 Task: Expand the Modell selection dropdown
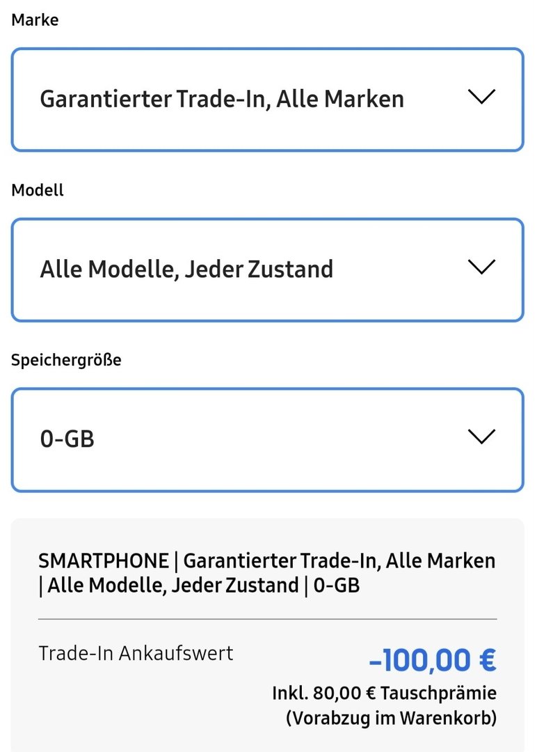[267, 270]
